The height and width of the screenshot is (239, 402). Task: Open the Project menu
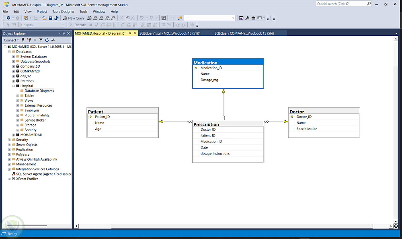coord(42,12)
